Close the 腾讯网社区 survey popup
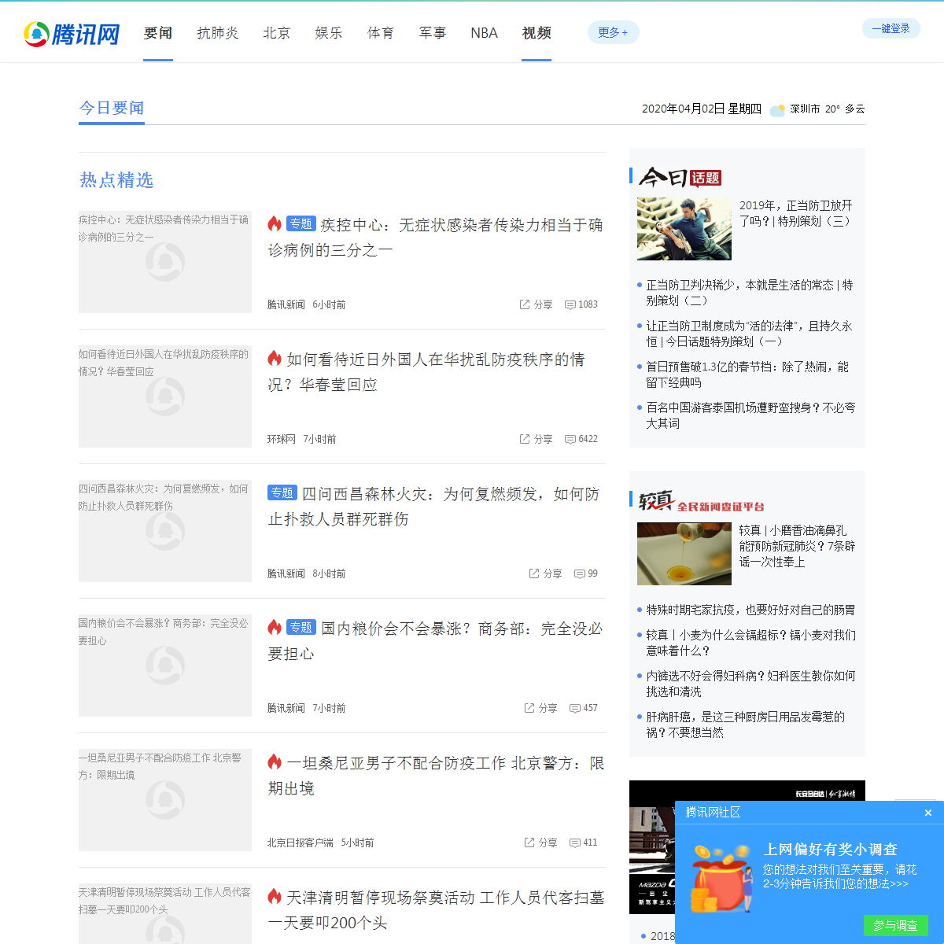Viewport: 944px width, 944px height. click(928, 813)
